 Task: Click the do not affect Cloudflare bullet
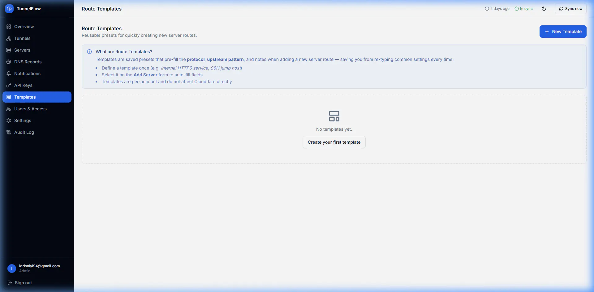click(167, 82)
